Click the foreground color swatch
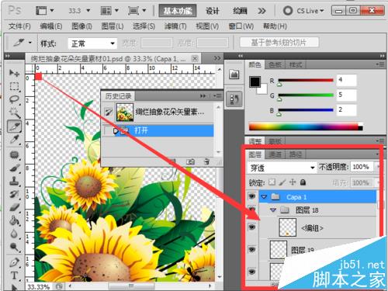Viewport: 388px width, 291px height. pyautogui.click(x=255, y=81)
